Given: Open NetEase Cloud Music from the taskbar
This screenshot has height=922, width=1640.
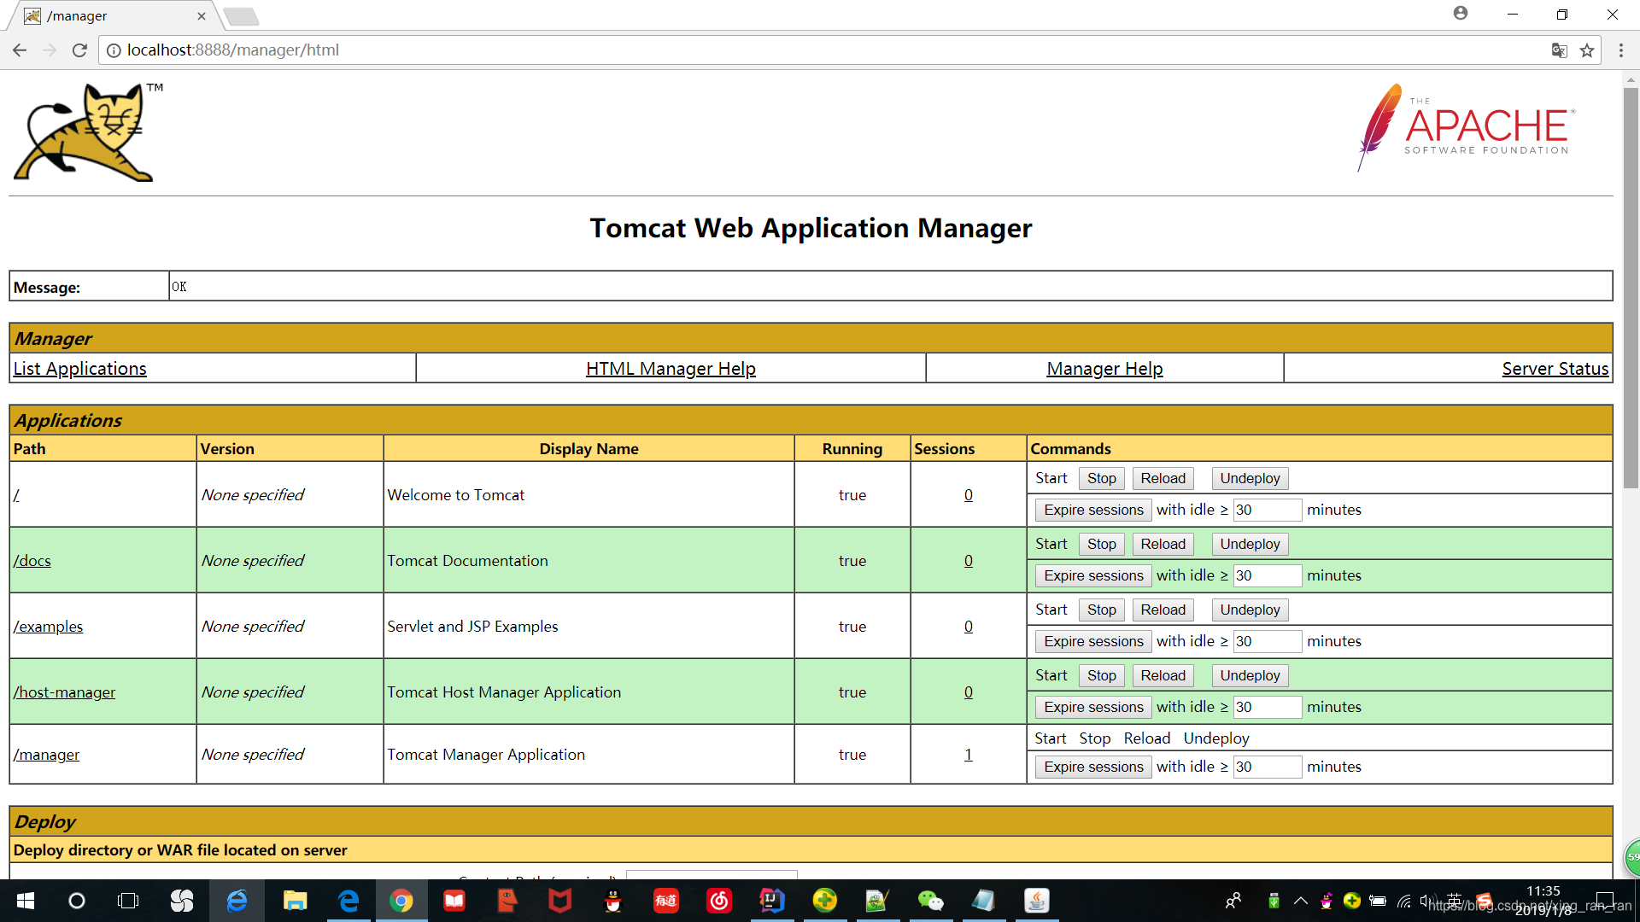Looking at the screenshot, I should [719, 901].
